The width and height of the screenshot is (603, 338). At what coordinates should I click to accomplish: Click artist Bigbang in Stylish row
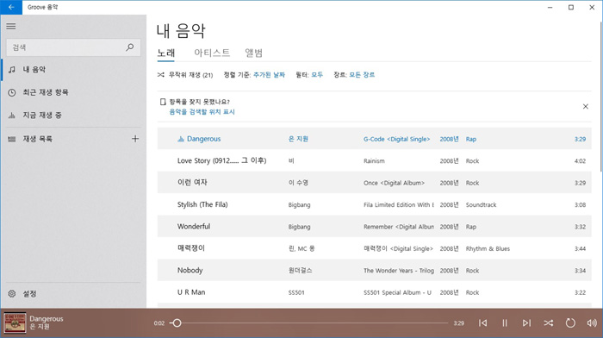(299, 205)
